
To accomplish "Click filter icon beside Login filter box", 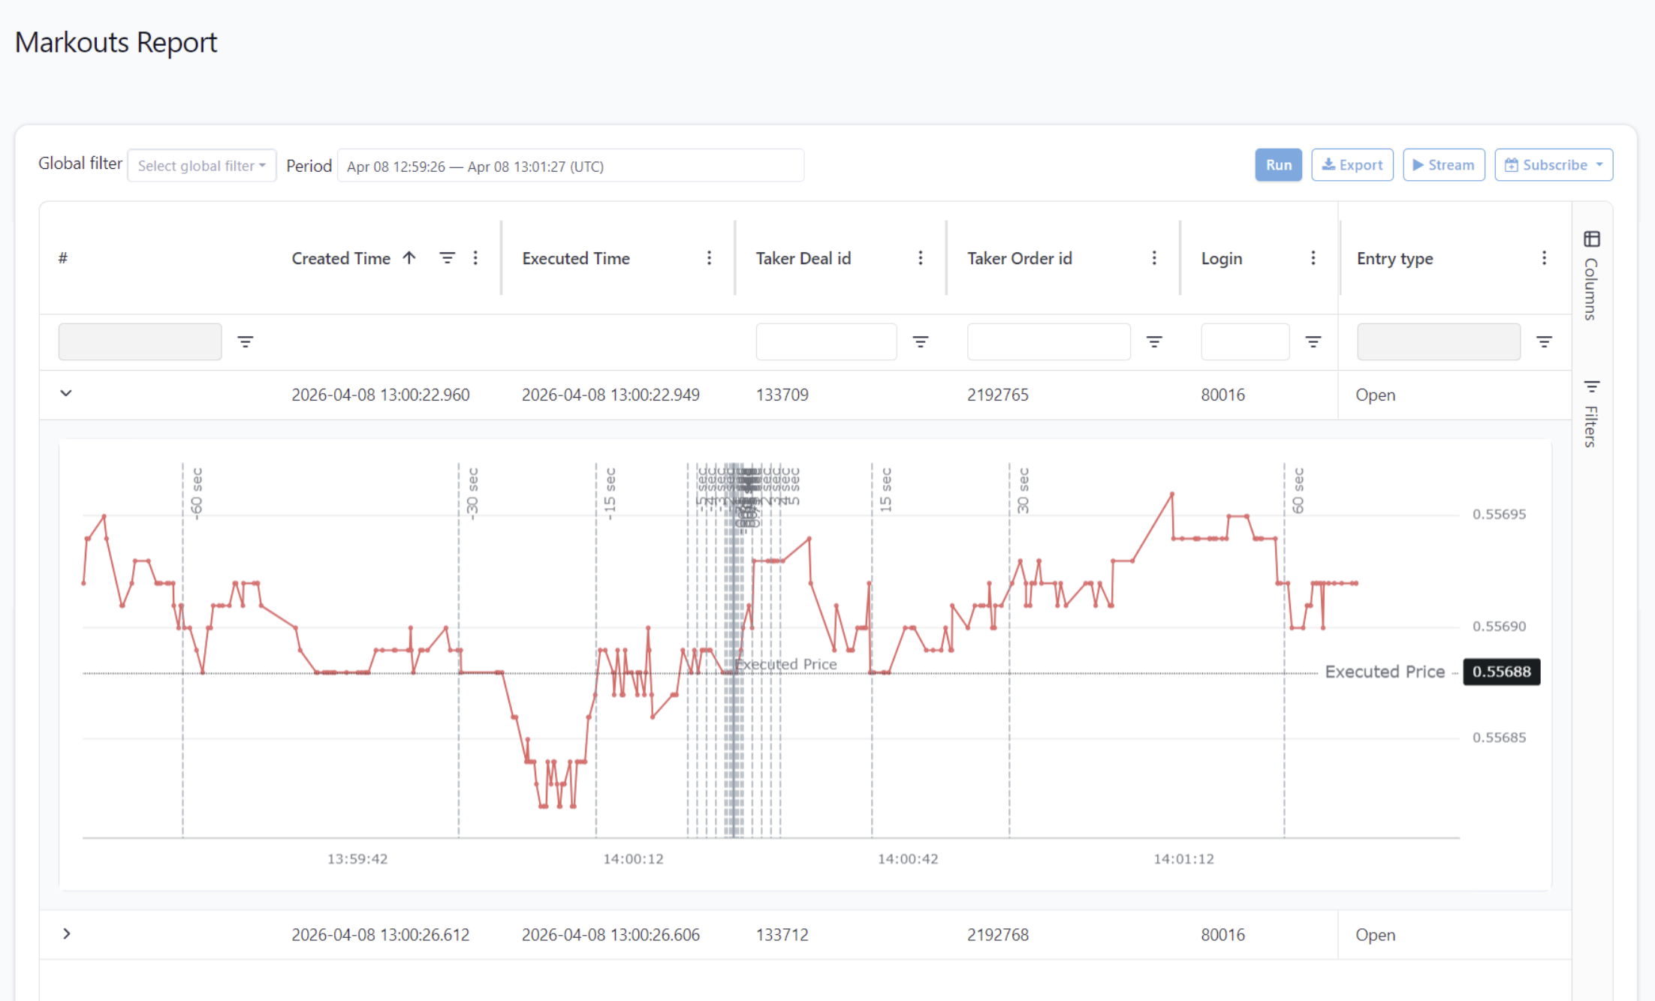I will point(1313,342).
